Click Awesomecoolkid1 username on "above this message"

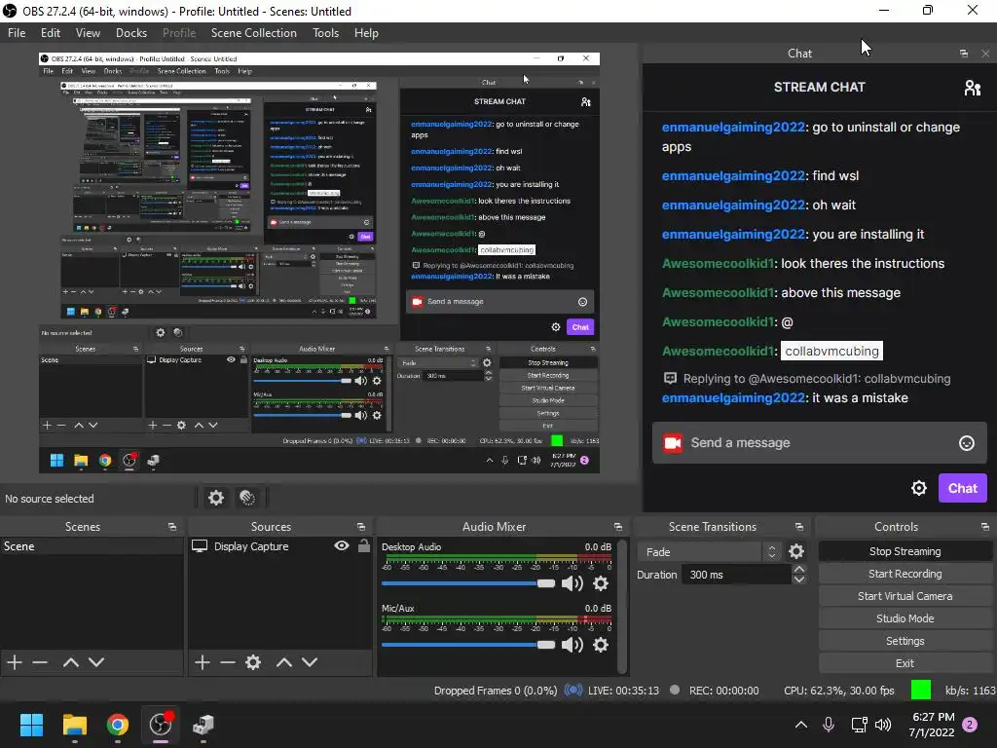click(718, 292)
